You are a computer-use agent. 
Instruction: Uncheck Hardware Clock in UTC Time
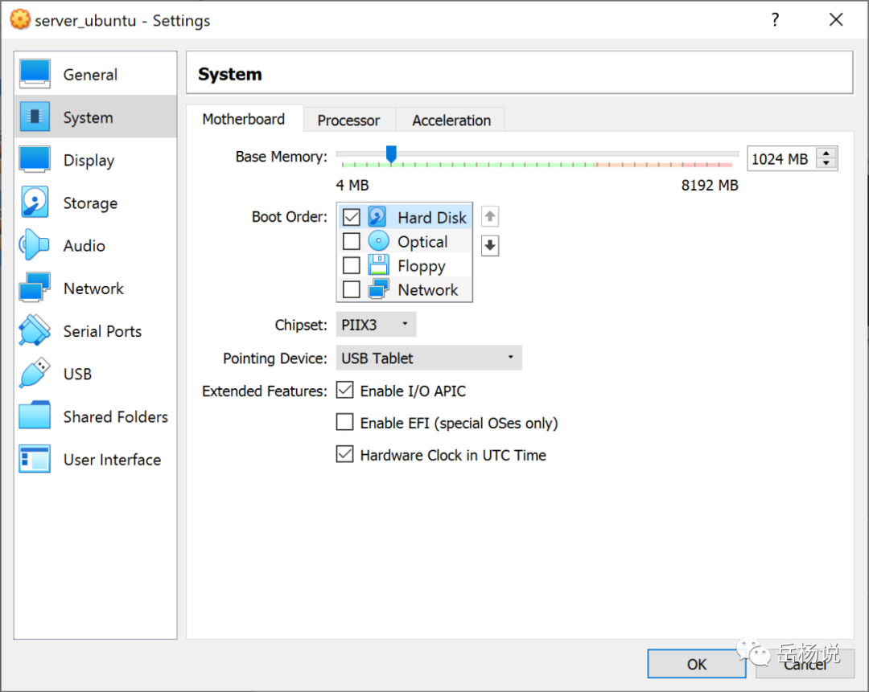(x=344, y=455)
